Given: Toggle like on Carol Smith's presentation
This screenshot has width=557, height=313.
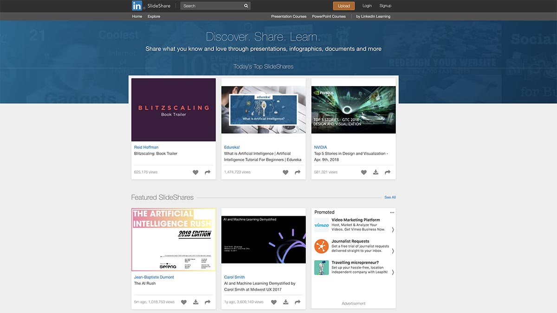Looking at the screenshot, I should pos(274,301).
